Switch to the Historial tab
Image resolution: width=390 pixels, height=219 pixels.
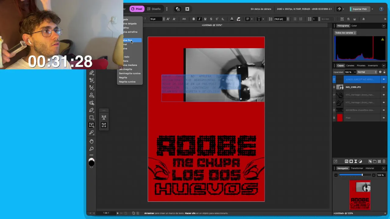pos(370,168)
